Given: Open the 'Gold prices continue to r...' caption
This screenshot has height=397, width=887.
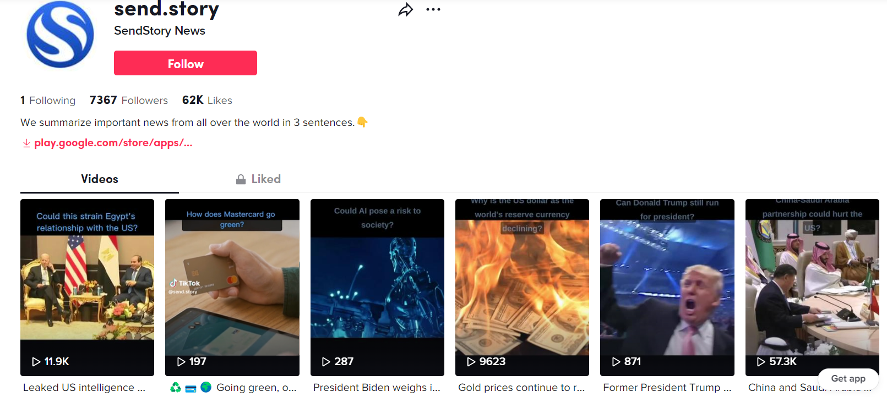Looking at the screenshot, I should [x=521, y=388].
